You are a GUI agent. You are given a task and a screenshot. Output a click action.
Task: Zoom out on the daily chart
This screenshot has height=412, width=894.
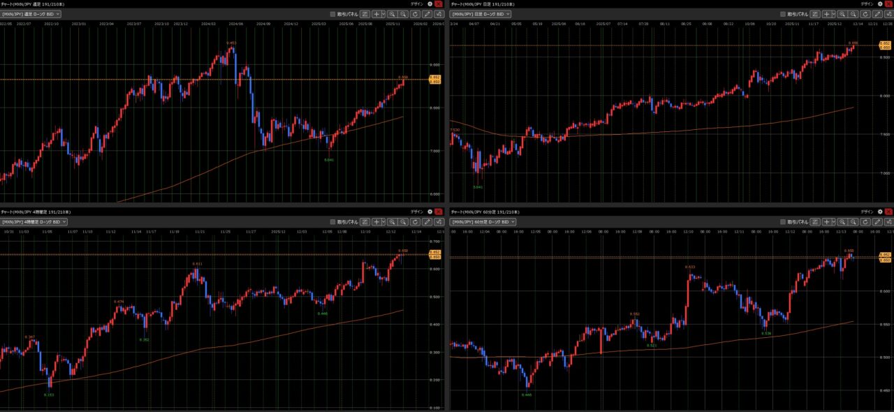click(853, 13)
